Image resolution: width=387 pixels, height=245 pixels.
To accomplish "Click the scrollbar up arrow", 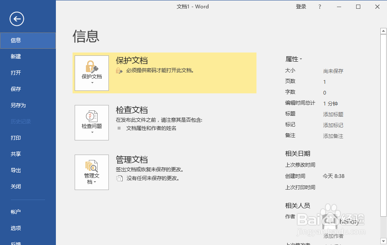I will click(383, 31).
